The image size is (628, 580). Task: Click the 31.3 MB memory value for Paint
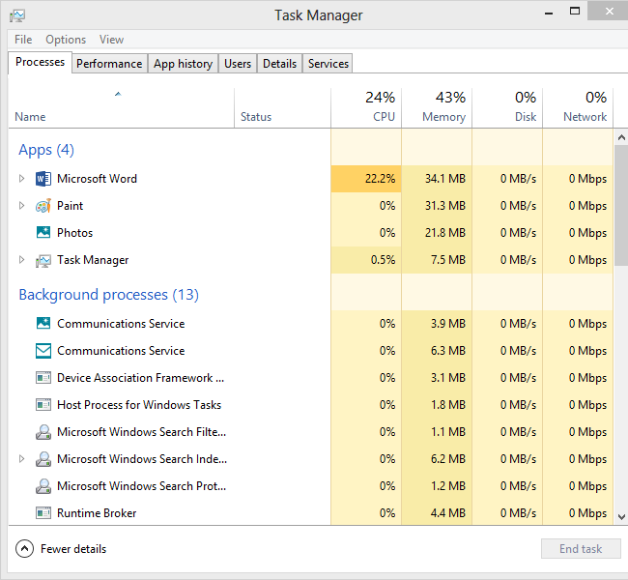[x=445, y=206]
